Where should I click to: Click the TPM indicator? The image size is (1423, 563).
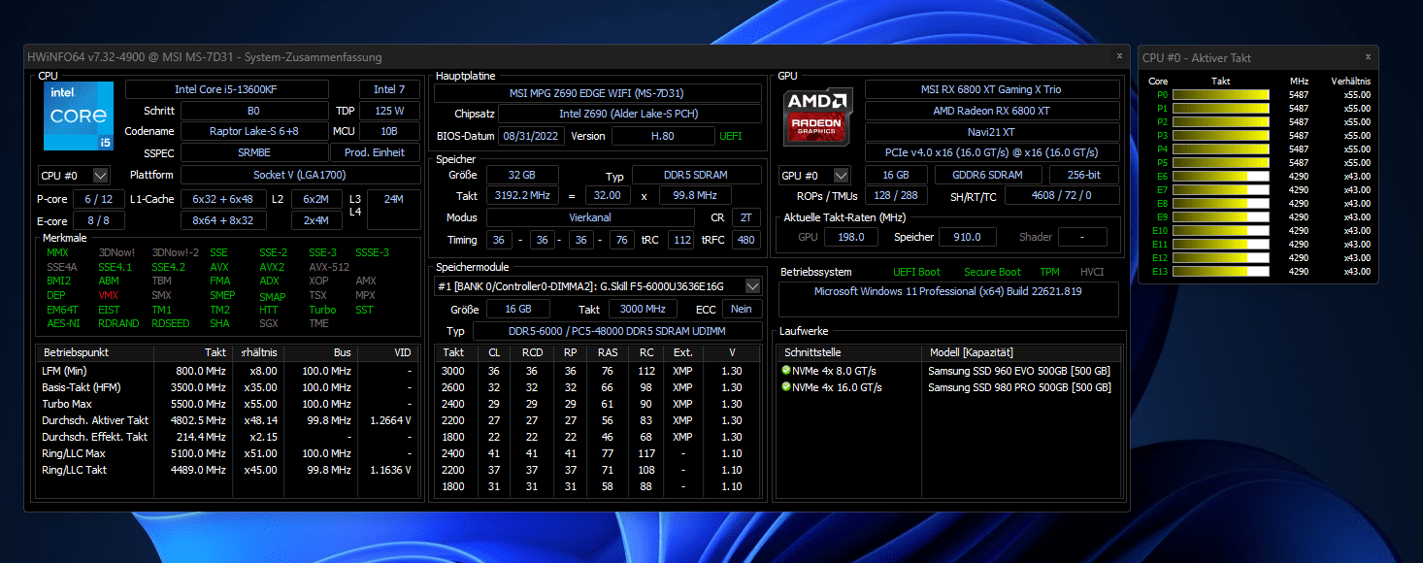[x=1049, y=272]
